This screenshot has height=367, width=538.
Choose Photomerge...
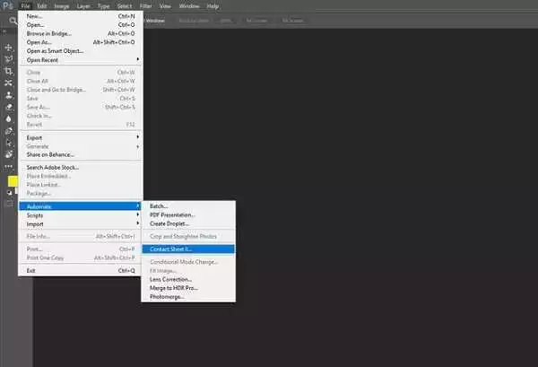point(188,297)
